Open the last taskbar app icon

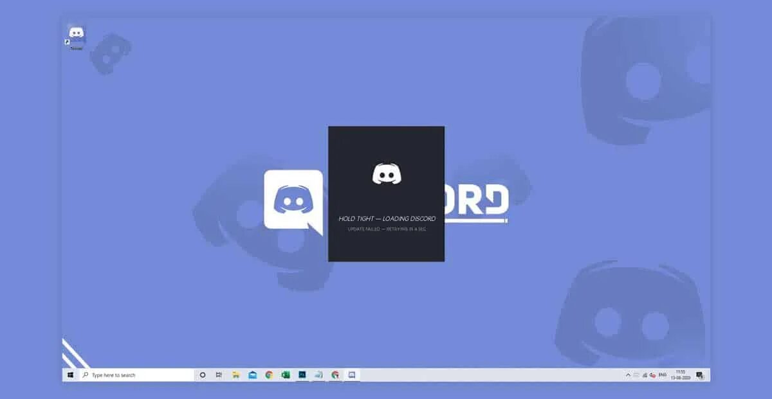point(352,375)
